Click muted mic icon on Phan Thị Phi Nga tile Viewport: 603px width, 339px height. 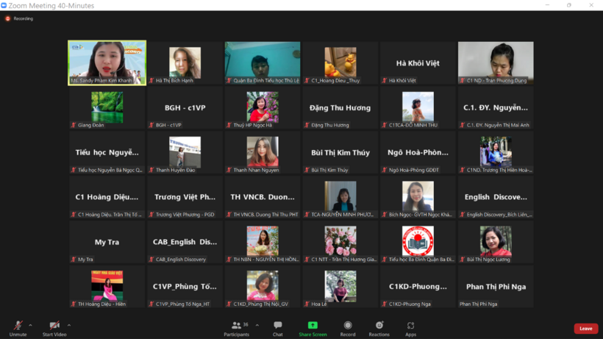[x=462, y=304]
